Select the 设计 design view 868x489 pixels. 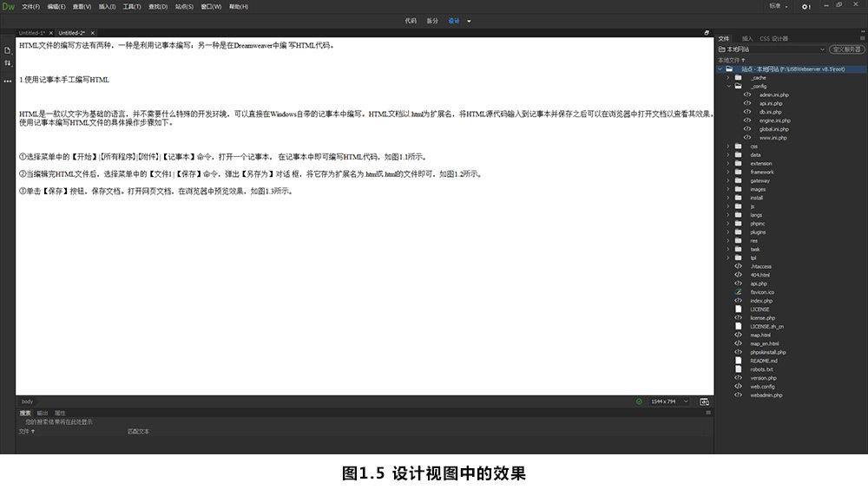pyautogui.click(x=454, y=21)
